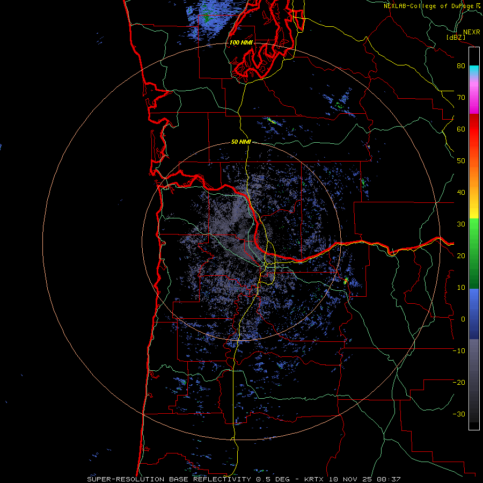Click the 20 dBZ scale value
Image resolution: width=483 pixels, height=483 pixels.
pos(461,256)
